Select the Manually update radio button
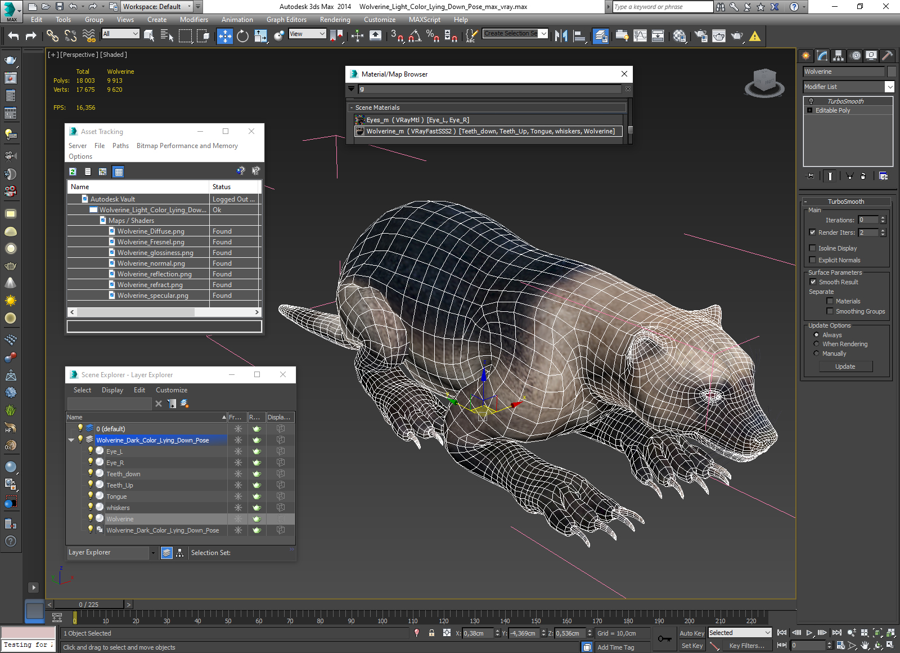Screen dimensions: 900x653 (816, 353)
